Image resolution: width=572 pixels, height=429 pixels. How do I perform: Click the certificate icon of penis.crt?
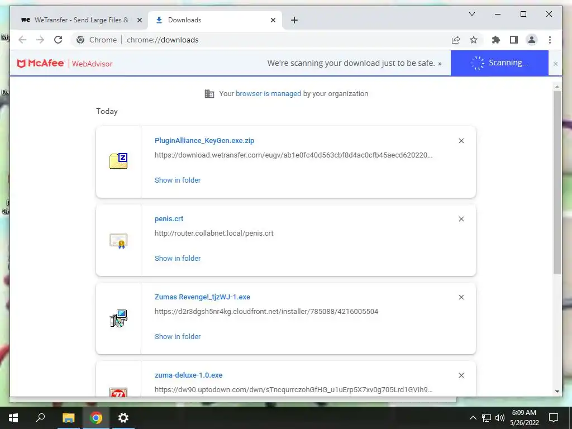pos(118,241)
